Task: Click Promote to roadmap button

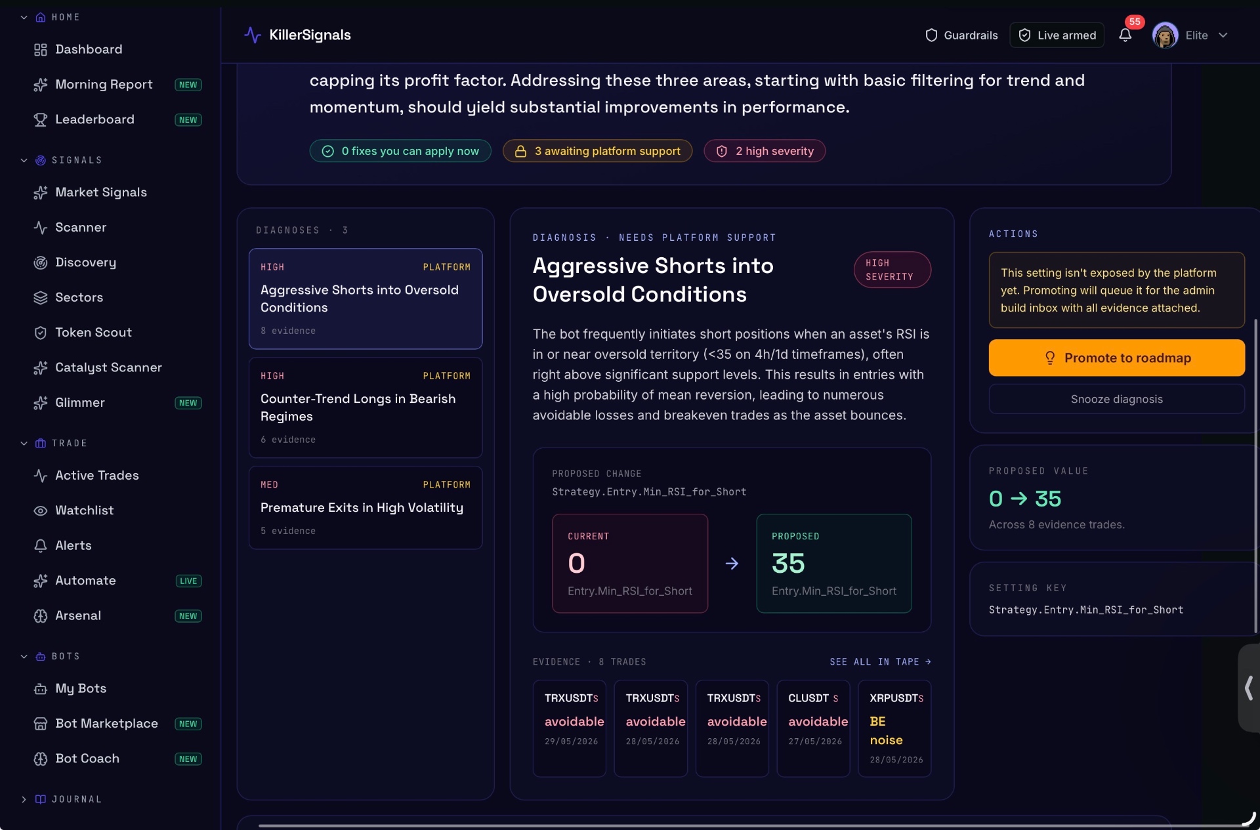Action: (1116, 358)
